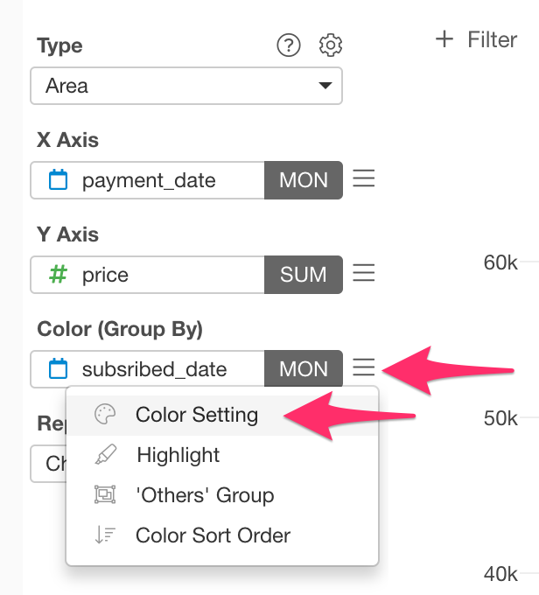Open Y Axis hamburger menu for price
Image resolution: width=539 pixels, height=595 pixels.
tap(364, 273)
